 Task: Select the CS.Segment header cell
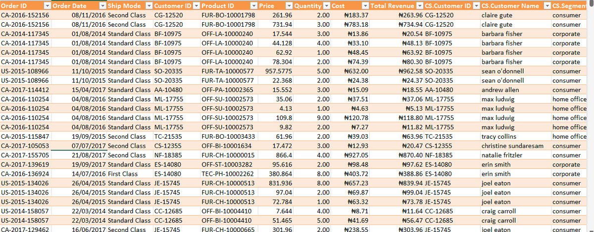[x=569, y=6]
